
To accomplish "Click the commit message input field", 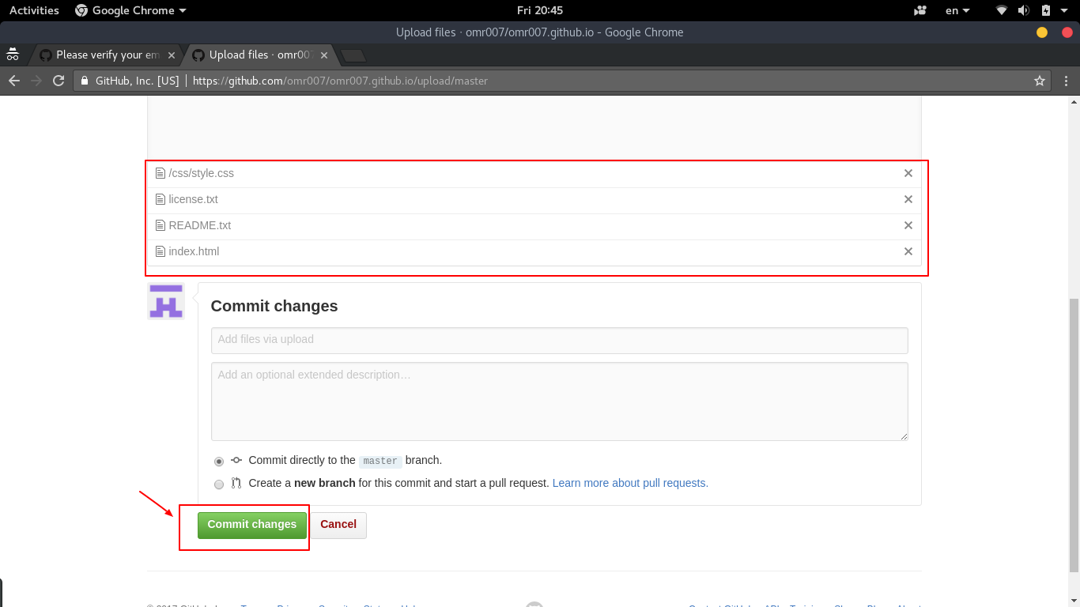I will [559, 340].
